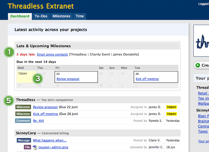Click the Logged text in the header
Image resolution: width=209 pixels, height=152 pixels.
click(203, 4)
